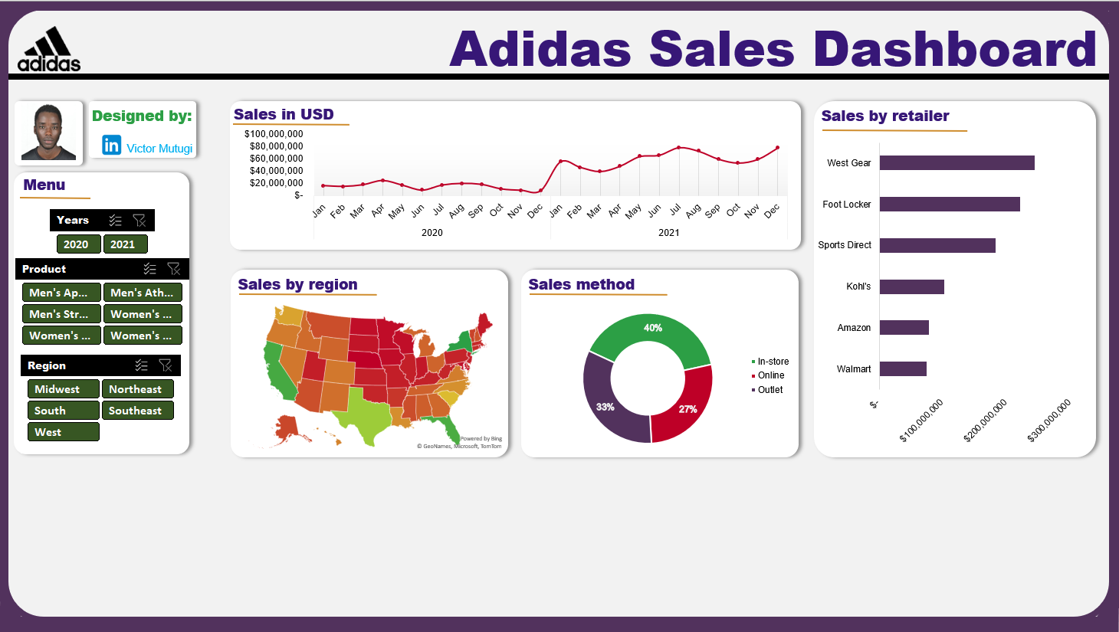Enable multi-select on the Product slicer

[x=150, y=268]
